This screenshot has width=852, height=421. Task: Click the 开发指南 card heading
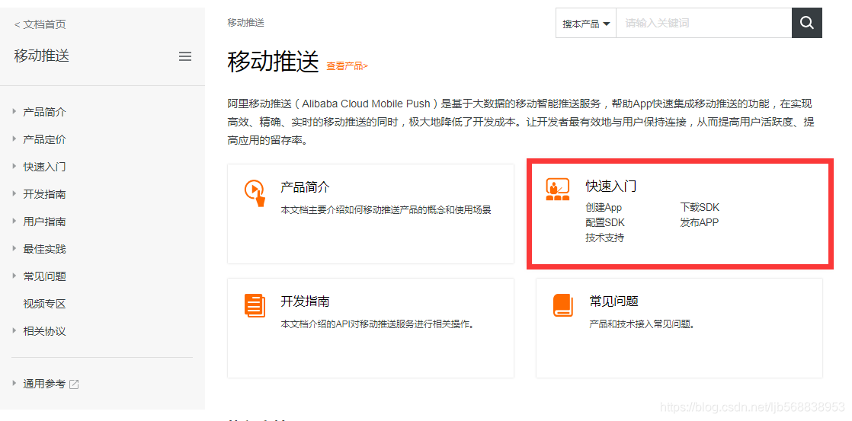[305, 301]
